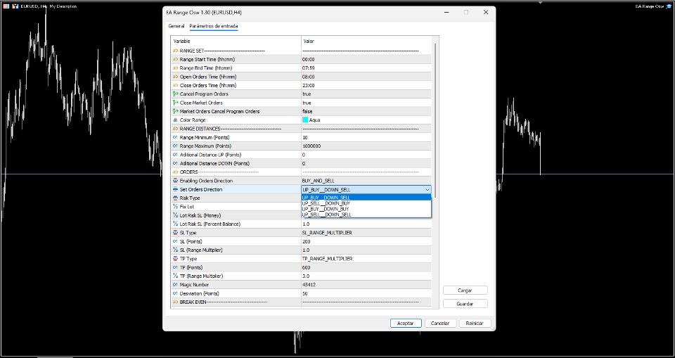Choose UP_BUY__DOWN_BUY from the open list

coord(366,208)
